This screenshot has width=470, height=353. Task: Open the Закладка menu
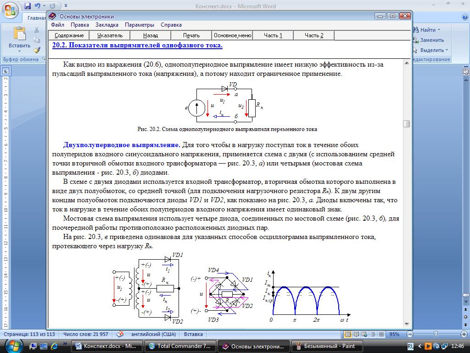tap(106, 25)
